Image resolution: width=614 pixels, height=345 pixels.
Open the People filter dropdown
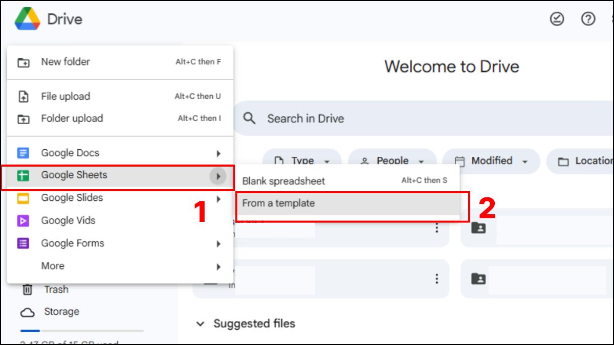point(392,161)
